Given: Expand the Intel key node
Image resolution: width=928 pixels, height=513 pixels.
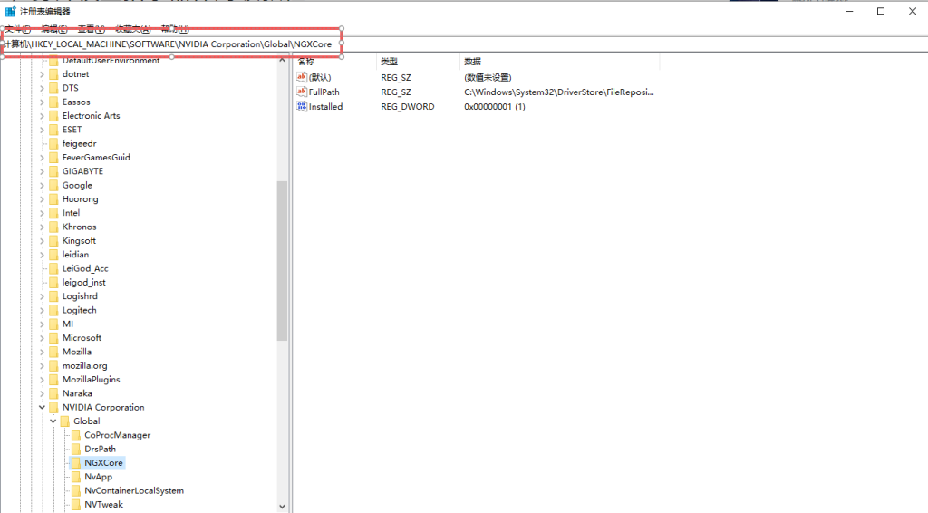Looking at the screenshot, I should click(x=42, y=213).
